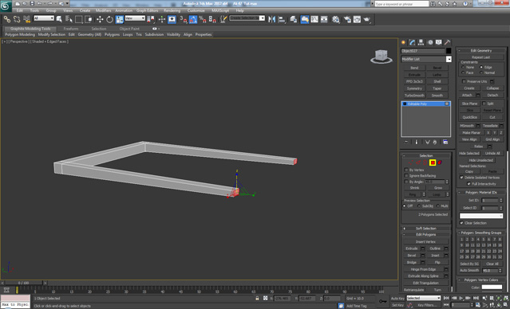
Task: Select the Face constraint radio button
Action: coord(463,72)
